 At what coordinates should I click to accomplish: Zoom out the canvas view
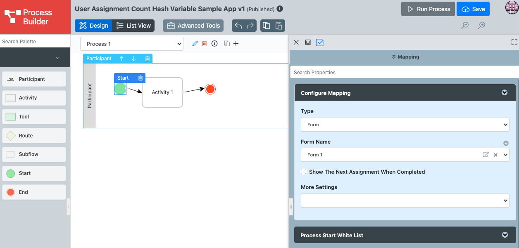point(465,26)
